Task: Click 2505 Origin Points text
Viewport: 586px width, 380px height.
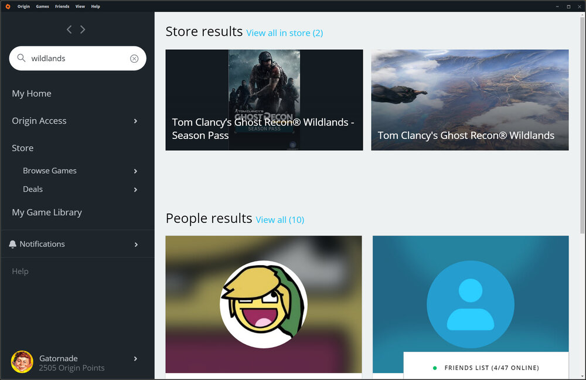Action: point(71,368)
